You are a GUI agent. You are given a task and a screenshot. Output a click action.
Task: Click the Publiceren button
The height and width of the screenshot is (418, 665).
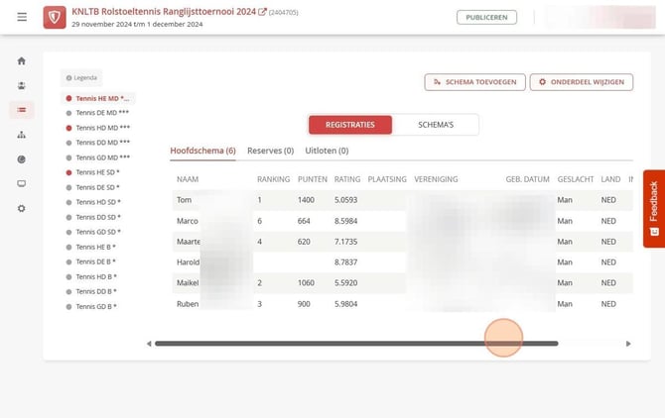(x=486, y=18)
